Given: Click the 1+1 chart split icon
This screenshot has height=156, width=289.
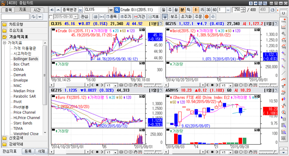Looking at the screenshot, I should [102, 17].
